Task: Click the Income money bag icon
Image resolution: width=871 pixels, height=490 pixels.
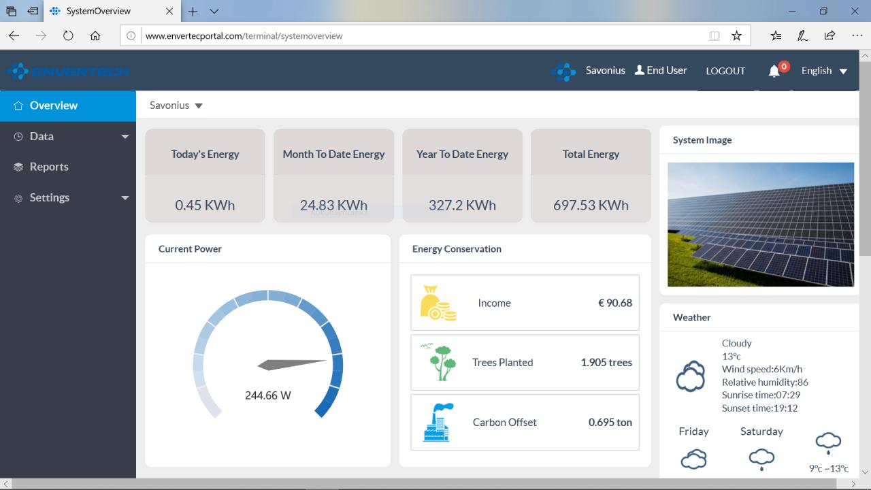Action: coord(438,303)
